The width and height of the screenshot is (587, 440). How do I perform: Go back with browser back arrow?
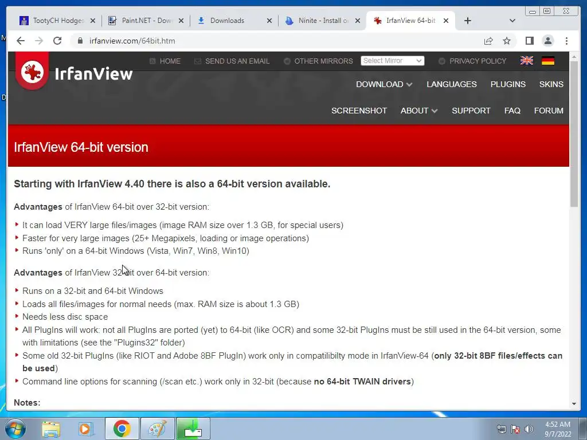[x=21, y=41]
